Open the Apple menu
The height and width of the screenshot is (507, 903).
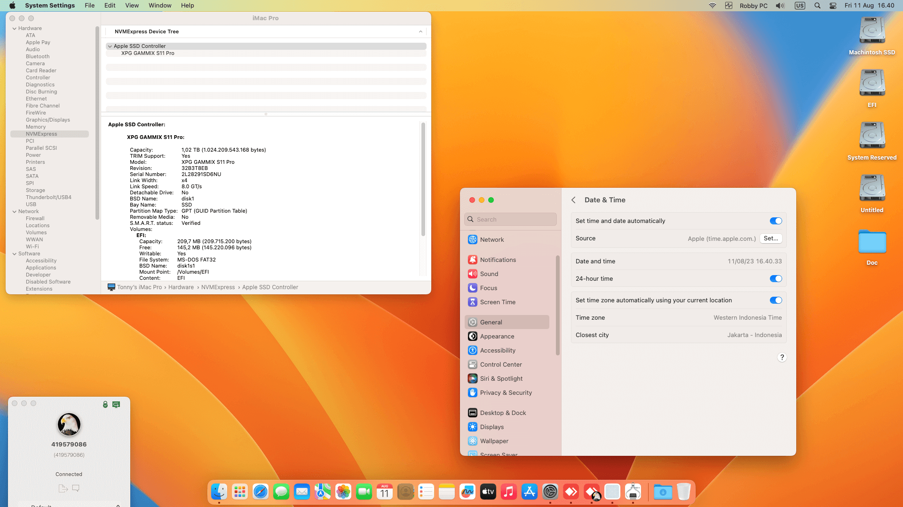click(12, 6)
